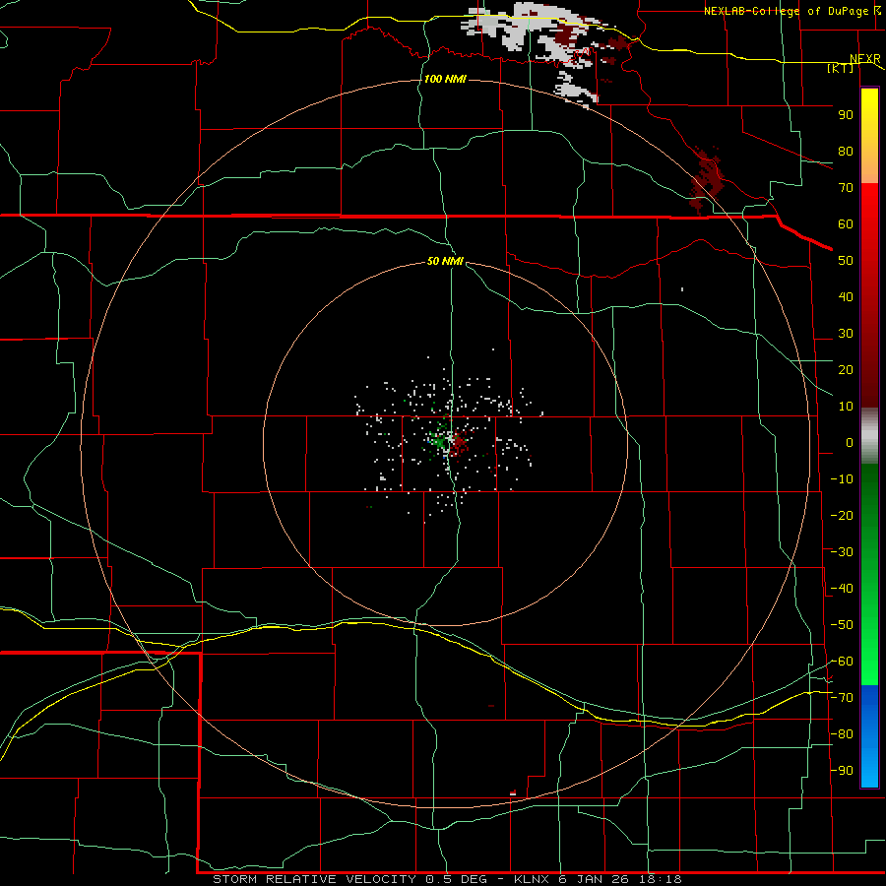
Task: Click the Storm Relative Velocity caption
Action: point(448,879)
